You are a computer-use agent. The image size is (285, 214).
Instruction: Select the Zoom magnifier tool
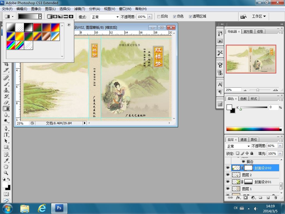coord(6,173)
